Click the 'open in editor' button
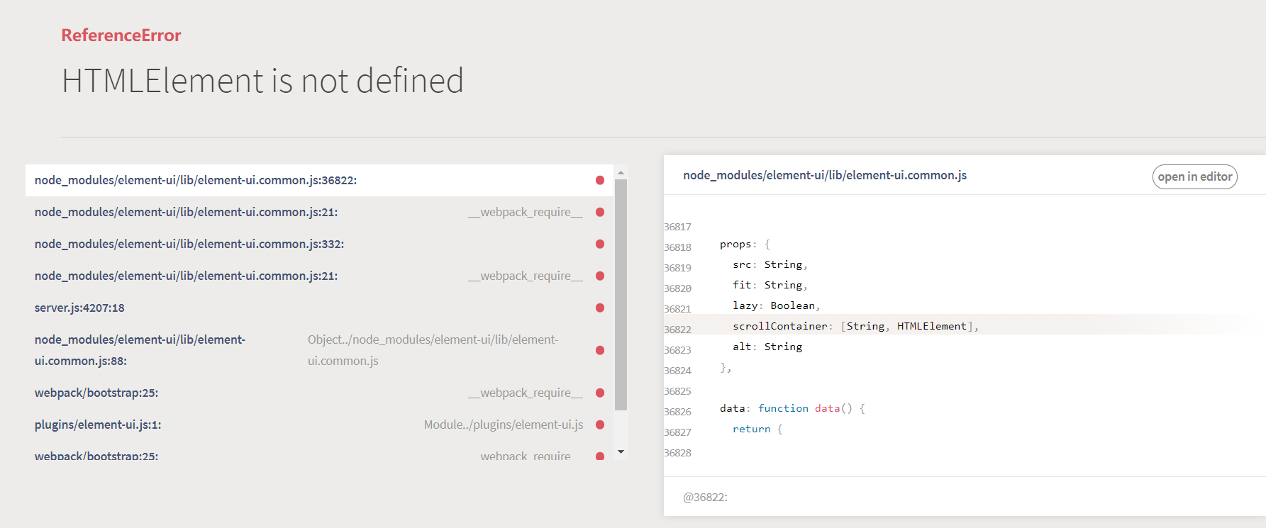1266x528 pixels. [1194, 176]
